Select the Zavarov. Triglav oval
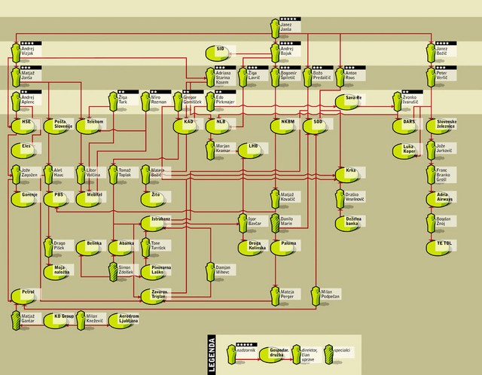The height and width of the screenshot is (375, 482). tap(153, 297)
